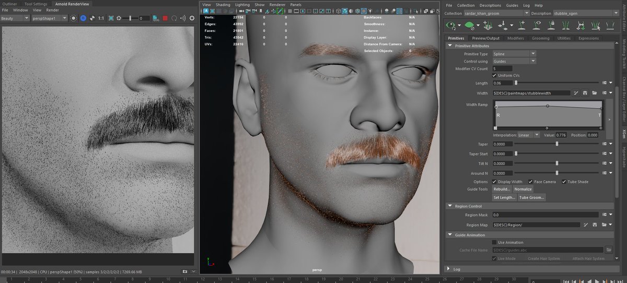Toggle the Uniform CVs checkbox
This screenshot has width=627, height=283.
[x=494, y=76]
